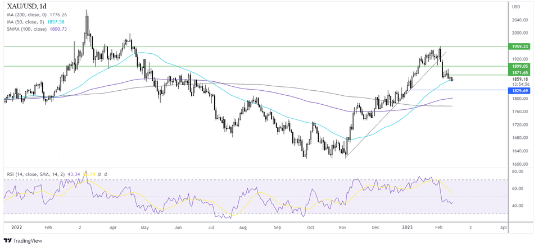Click the USD currency label
The image size is (534, 246).
tap(515, 6)
